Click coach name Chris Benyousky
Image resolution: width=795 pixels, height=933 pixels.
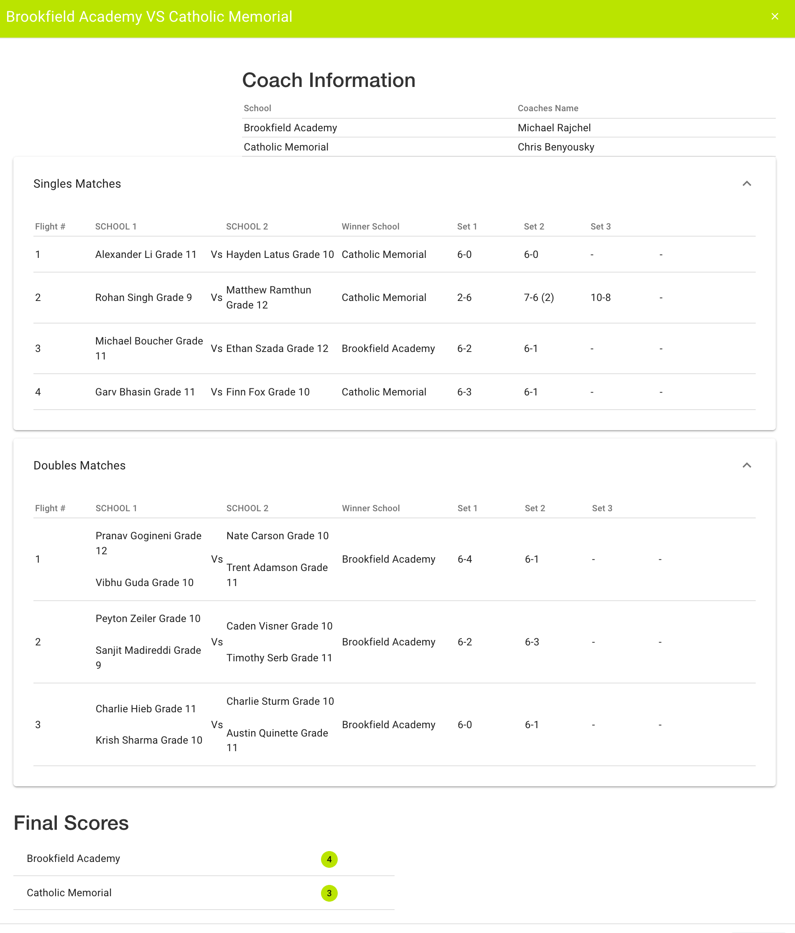coord(555,147)
